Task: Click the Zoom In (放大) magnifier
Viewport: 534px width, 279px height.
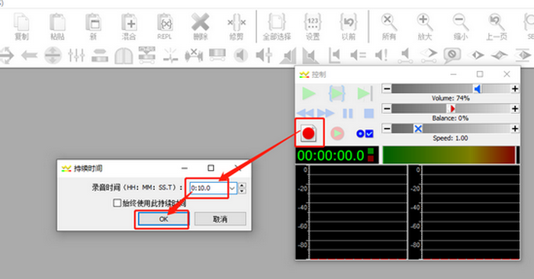Action: [425, 27]
